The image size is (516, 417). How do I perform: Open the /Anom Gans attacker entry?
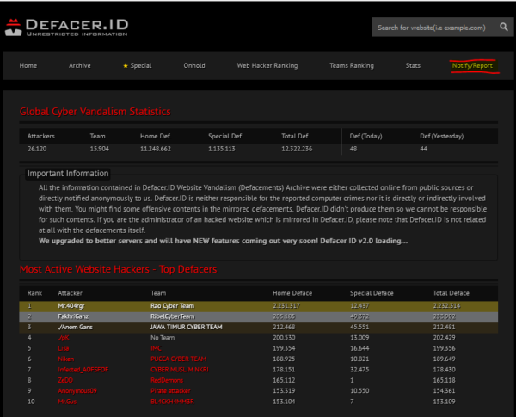tap(74, 327)
